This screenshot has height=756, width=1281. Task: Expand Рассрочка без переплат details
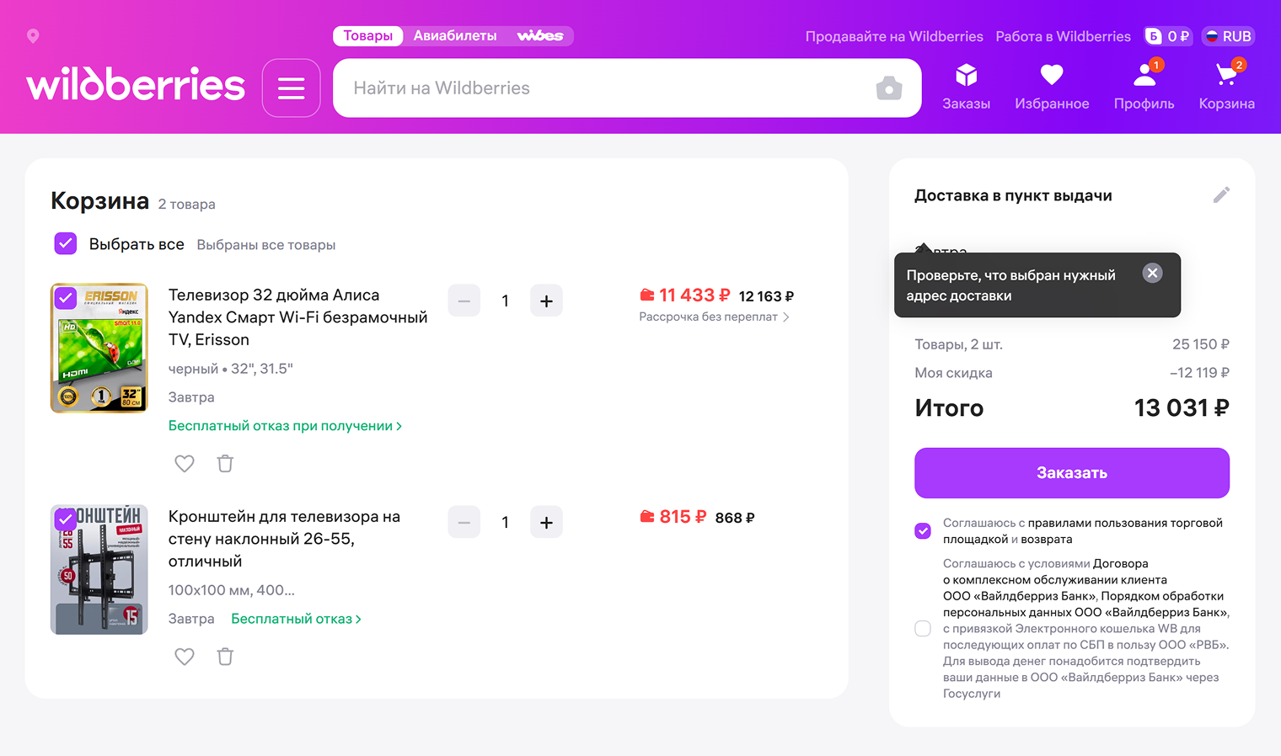[x=714, y=317]
